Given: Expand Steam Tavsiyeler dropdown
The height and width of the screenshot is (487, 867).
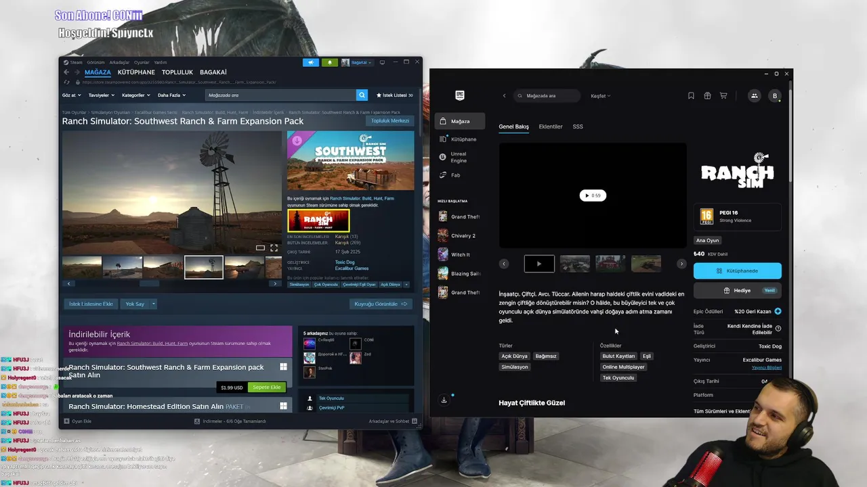Looking at the screenshot, I should 101,95.
